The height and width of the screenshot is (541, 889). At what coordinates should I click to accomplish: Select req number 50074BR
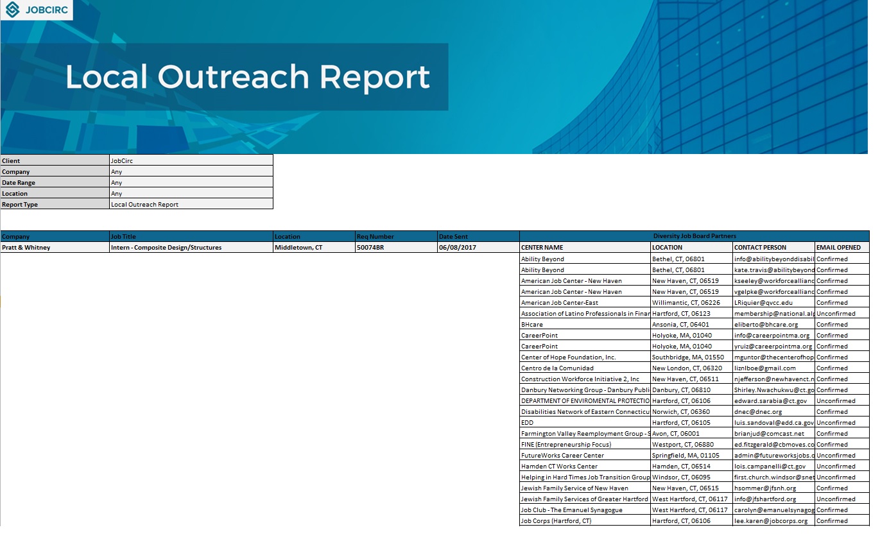(396, 247)
